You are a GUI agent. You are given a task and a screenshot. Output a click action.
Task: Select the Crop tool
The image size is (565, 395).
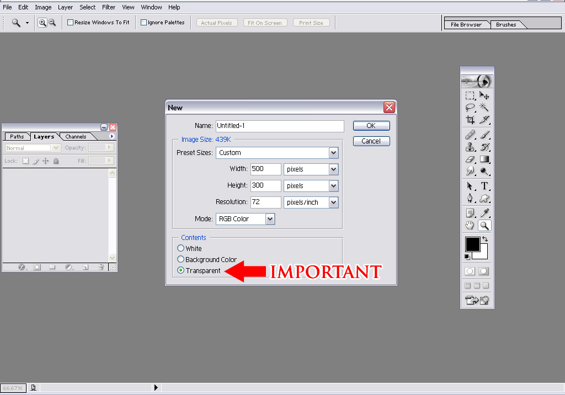[470, 119]
